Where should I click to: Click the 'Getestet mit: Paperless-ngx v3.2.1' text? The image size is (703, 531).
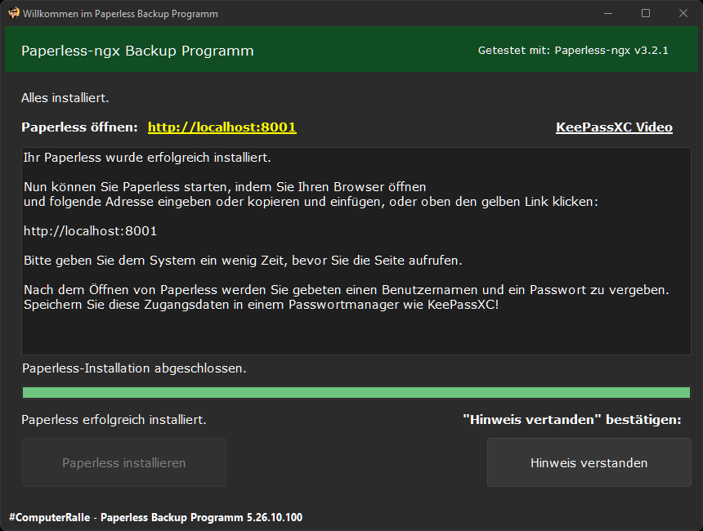pyautogui.click(x=573, y=50)
